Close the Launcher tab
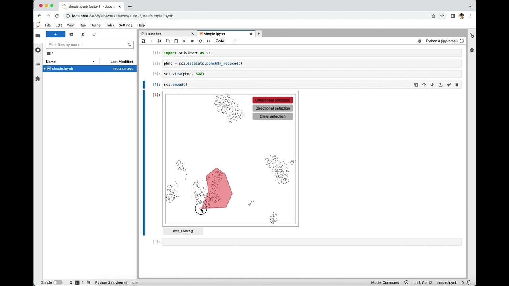 (x=192, y=34)
